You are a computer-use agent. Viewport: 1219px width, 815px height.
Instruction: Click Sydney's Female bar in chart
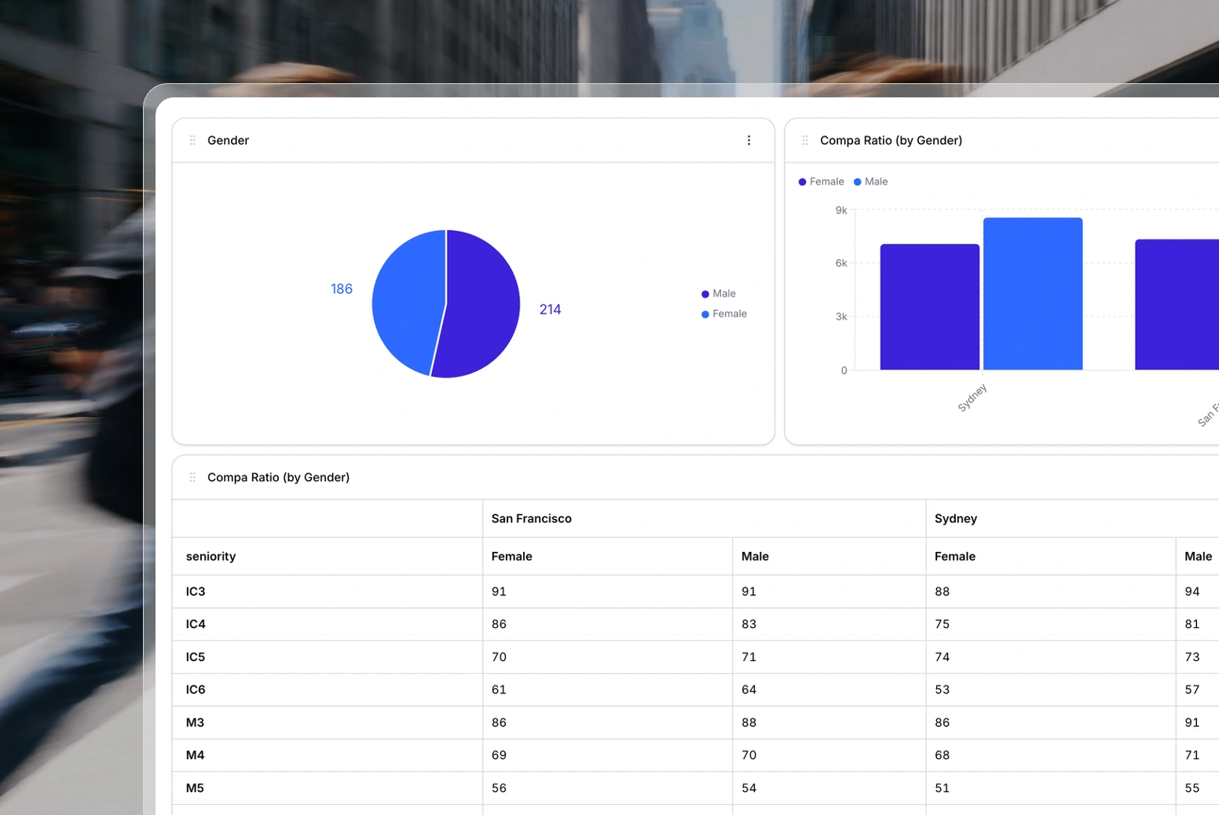click(x=929, y=307)
